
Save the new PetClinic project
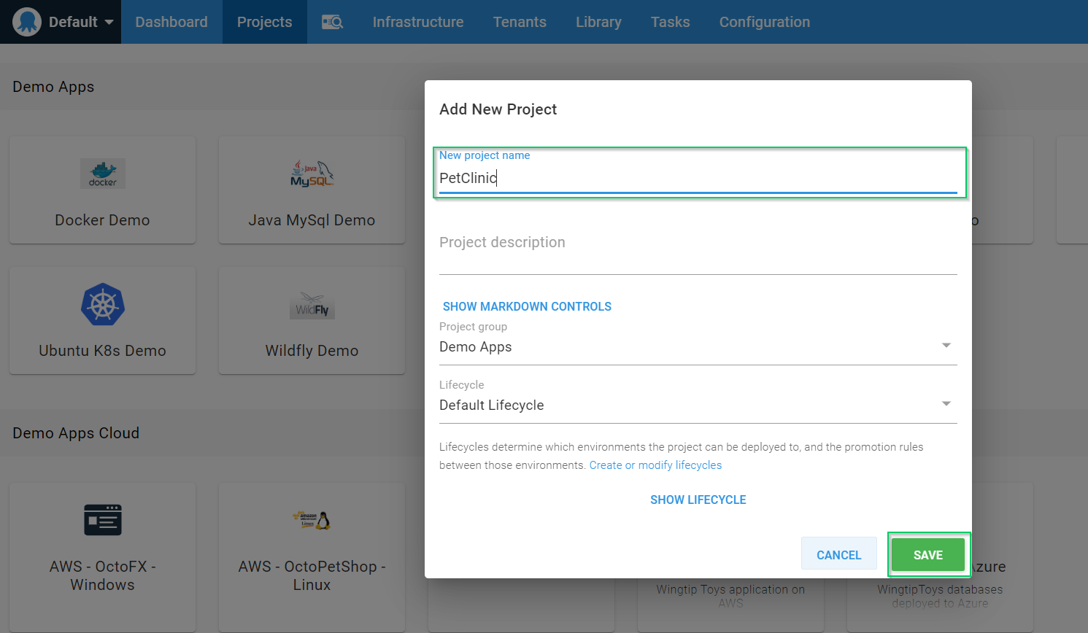(927, 555)
